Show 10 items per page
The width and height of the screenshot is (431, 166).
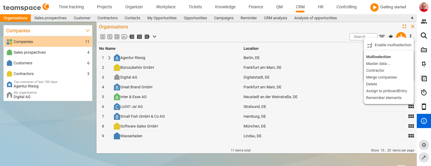tap(382, 150)
